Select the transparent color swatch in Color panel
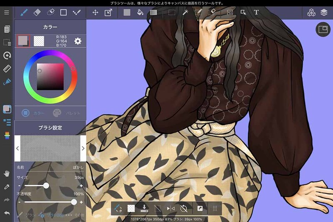 [39, 41]
